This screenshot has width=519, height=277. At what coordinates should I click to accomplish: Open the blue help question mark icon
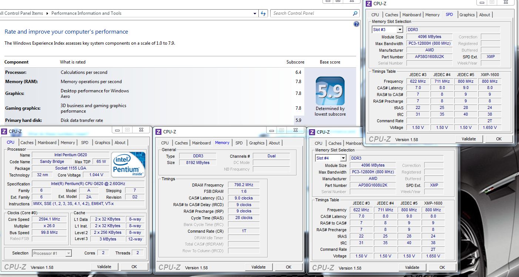tap(356, 24)
